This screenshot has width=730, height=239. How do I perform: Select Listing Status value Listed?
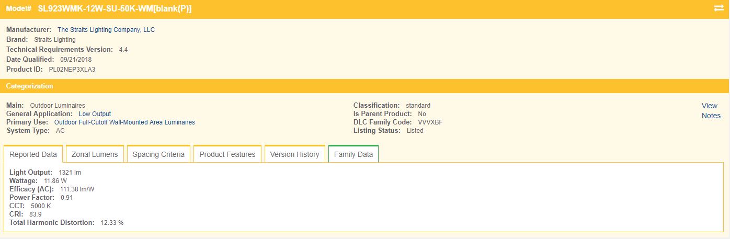tap(415, 131)
